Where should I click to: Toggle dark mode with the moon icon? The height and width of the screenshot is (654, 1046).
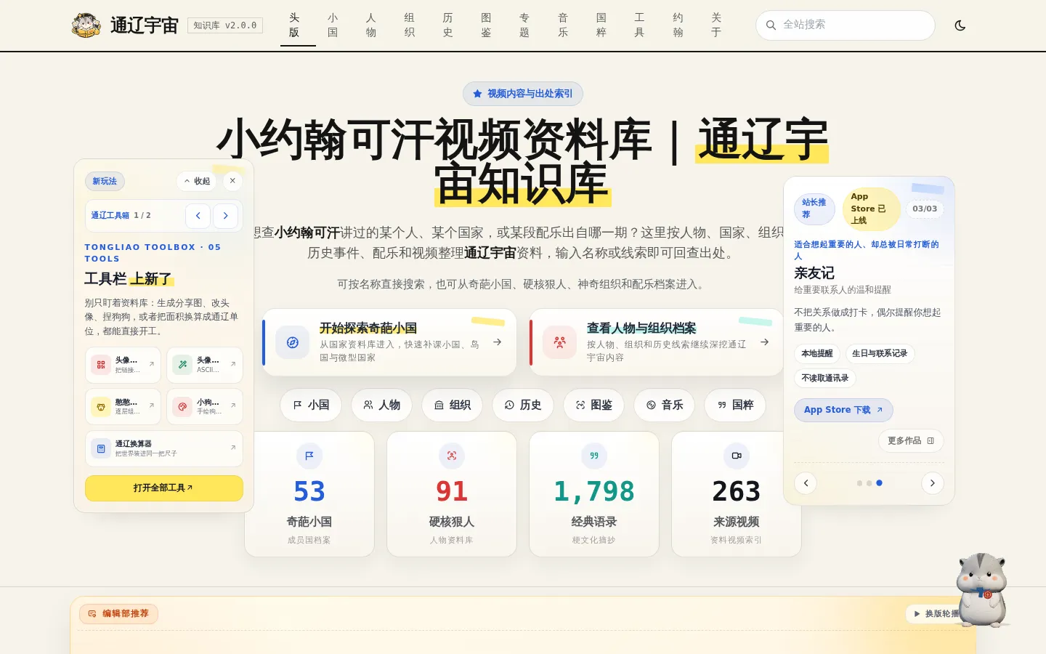(x=960, y=25)
